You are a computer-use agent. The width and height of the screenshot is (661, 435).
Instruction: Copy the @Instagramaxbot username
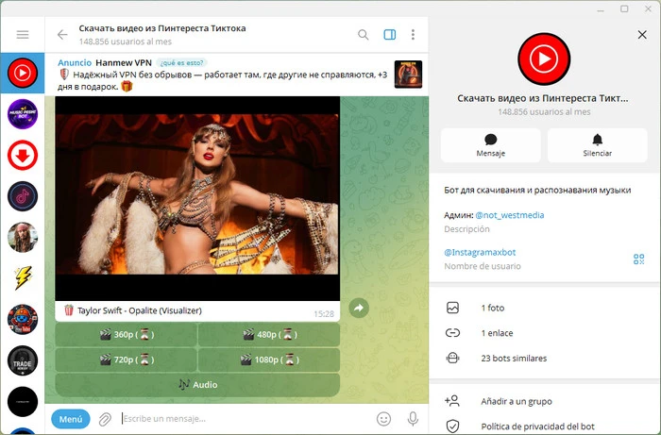[480, 252]
